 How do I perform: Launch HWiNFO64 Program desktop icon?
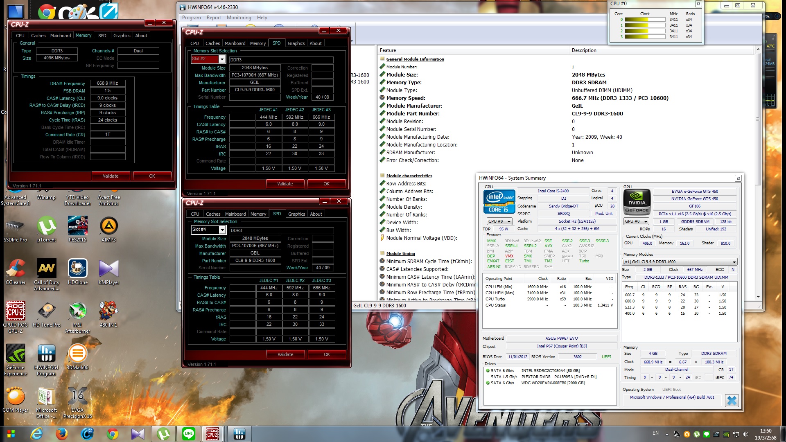[46, 354]
